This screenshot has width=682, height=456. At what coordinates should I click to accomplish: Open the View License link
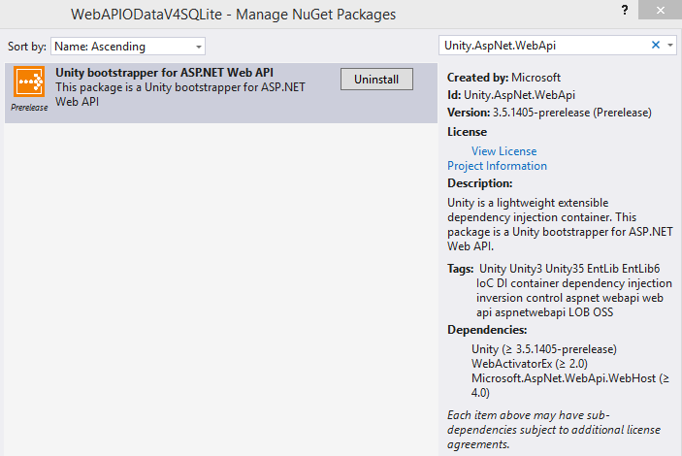pos(503,151)
